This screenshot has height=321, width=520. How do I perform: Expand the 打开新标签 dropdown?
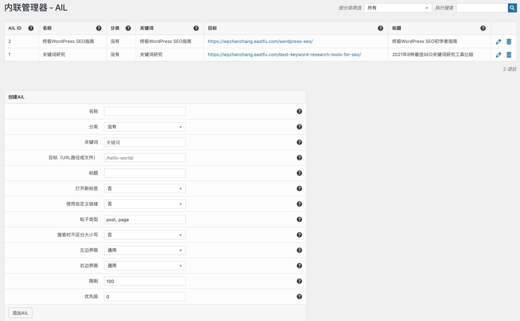(x=145, y=189)
